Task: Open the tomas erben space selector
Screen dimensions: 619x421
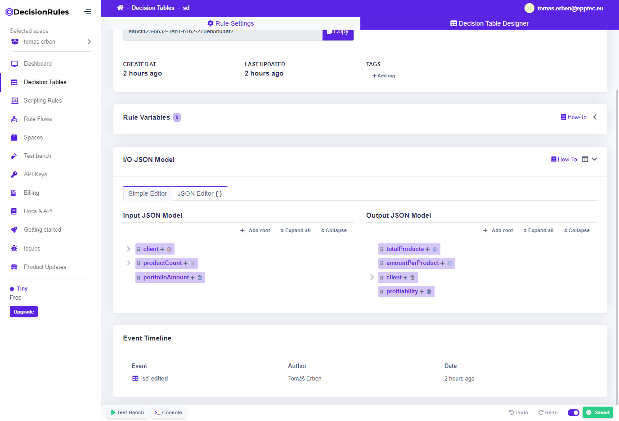Action: 51,42
